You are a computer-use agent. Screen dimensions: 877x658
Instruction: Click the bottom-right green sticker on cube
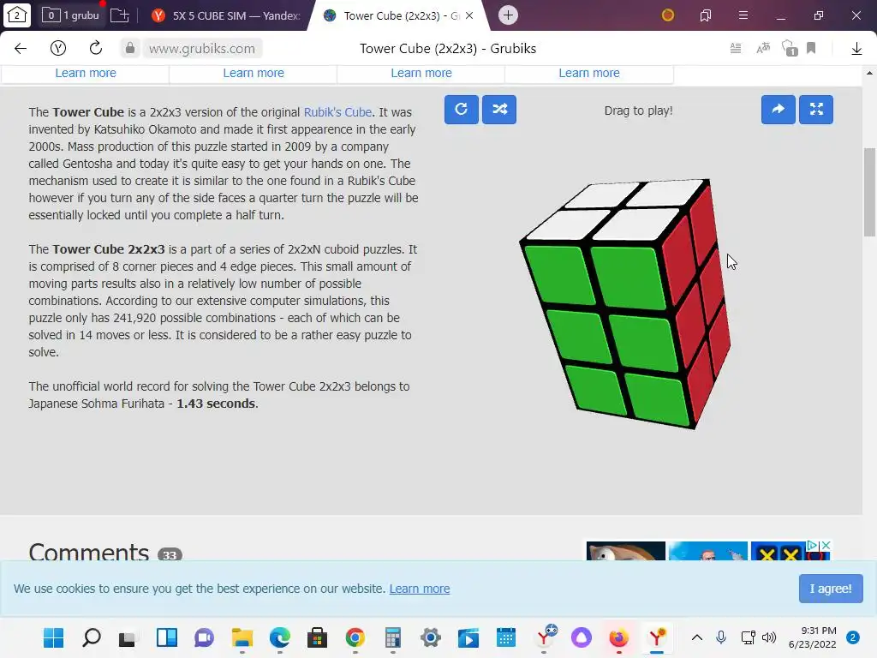tap(657, 400)
